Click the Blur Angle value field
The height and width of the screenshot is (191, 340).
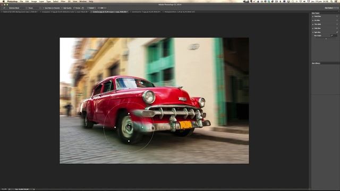click(x=334, y=36)
